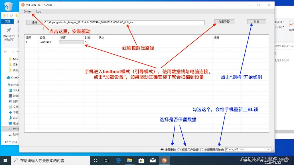Click the 进度 column header

tap(63, 38)
